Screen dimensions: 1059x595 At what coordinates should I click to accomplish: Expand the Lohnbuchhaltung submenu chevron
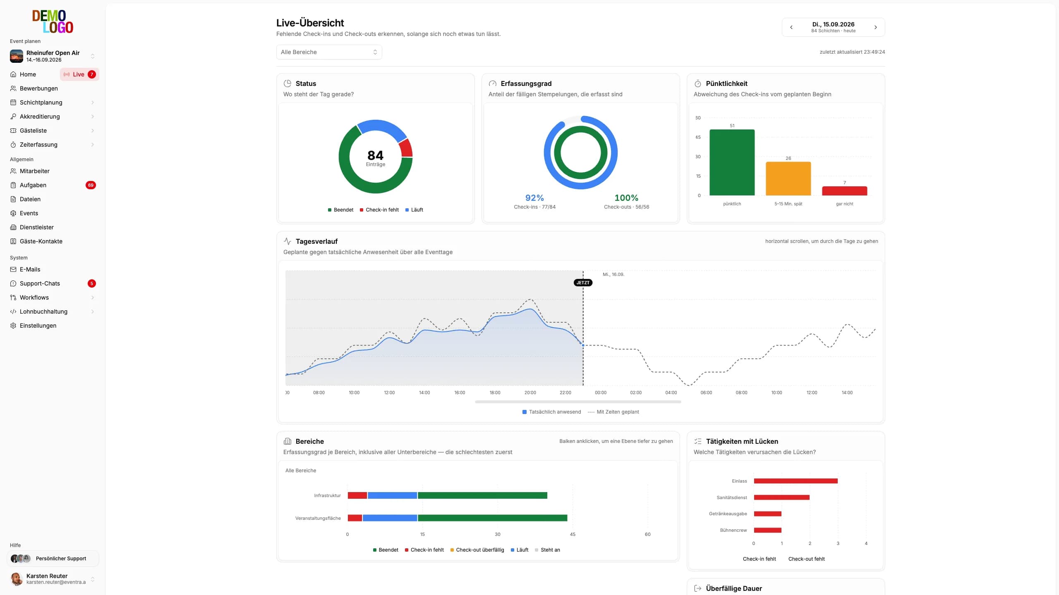click(x=93, y=312)
